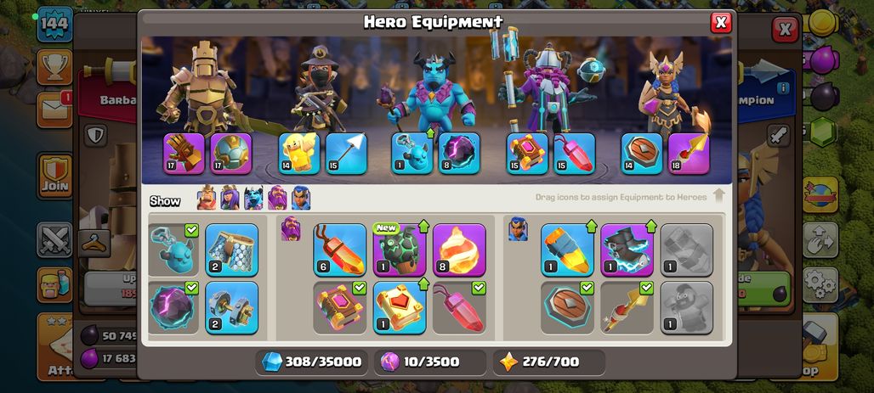Select the level 6 orange gem pendant
The width and height of the screenshot is (874, 393).
point(339,250)
